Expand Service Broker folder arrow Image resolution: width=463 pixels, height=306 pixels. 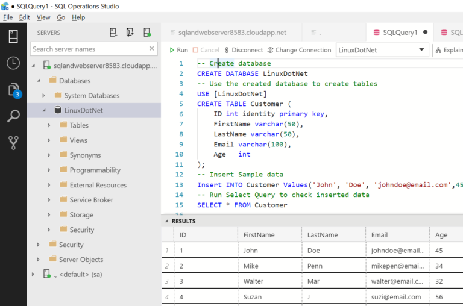[49, 200]
